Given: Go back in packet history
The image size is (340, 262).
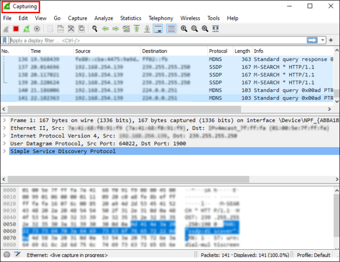Looking at the screenshot, I should pos(105,29).
